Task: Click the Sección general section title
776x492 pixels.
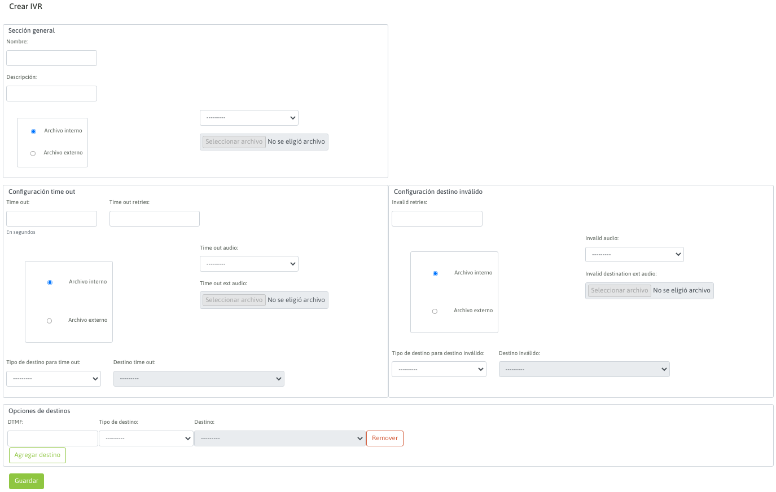Action: pos(32,30)
